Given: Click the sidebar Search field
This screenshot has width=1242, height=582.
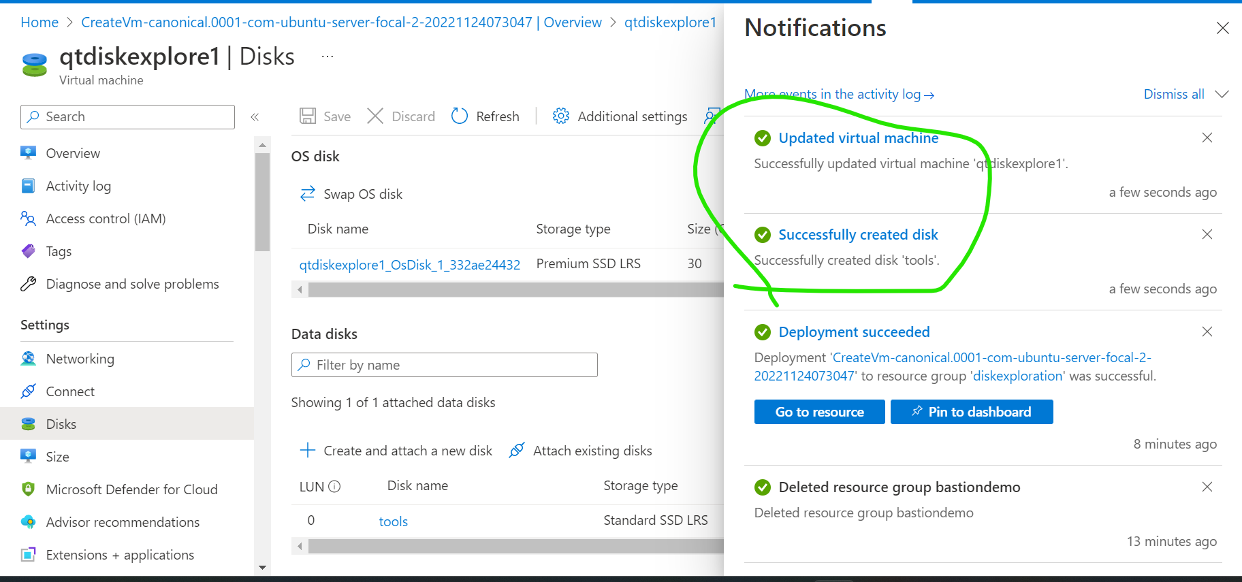Looking at the screenshot, I should [127, 117].
